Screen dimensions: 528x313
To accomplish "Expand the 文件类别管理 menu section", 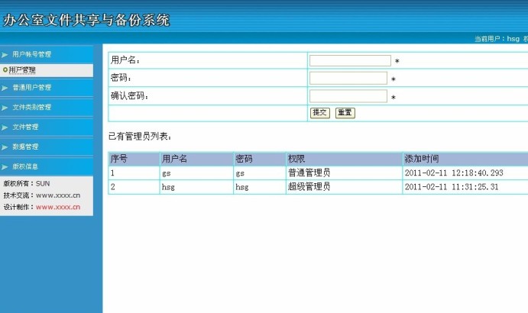I will point(32,108).
